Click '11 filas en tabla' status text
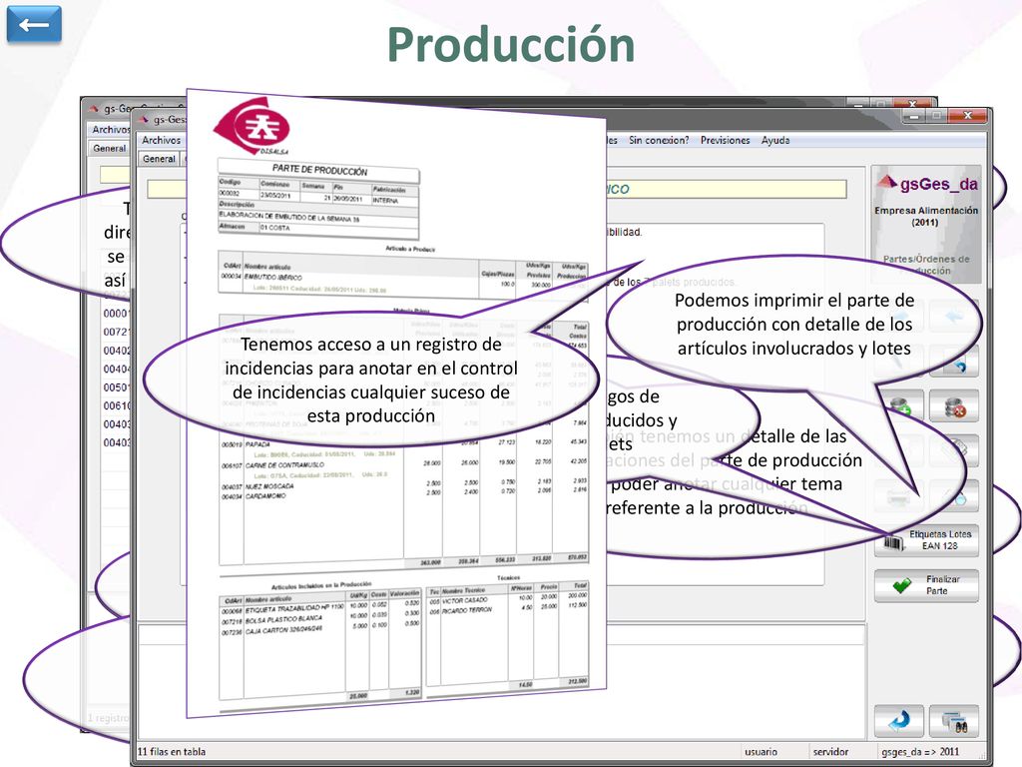Viewport: 1022px width, 767px height. click(x=172, y=752)
